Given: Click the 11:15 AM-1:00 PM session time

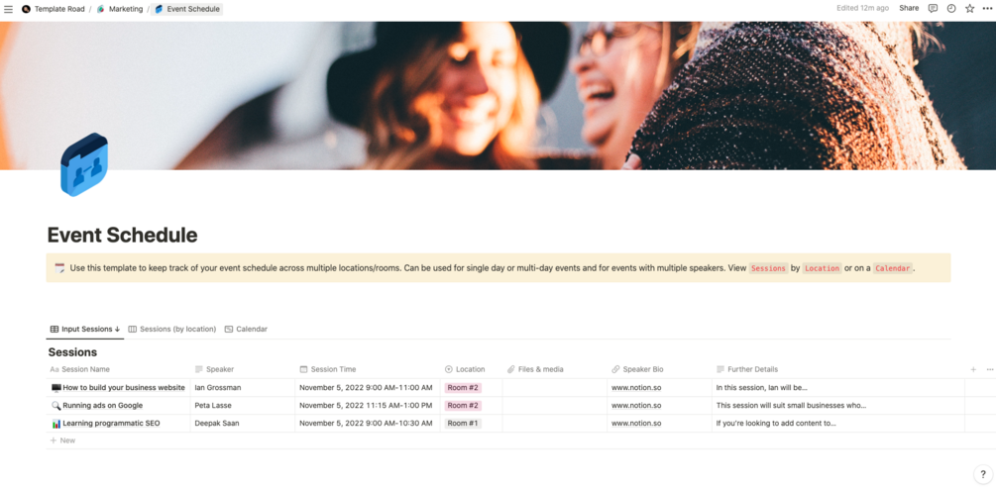Looking at the screenshot, I should [366, 405].
